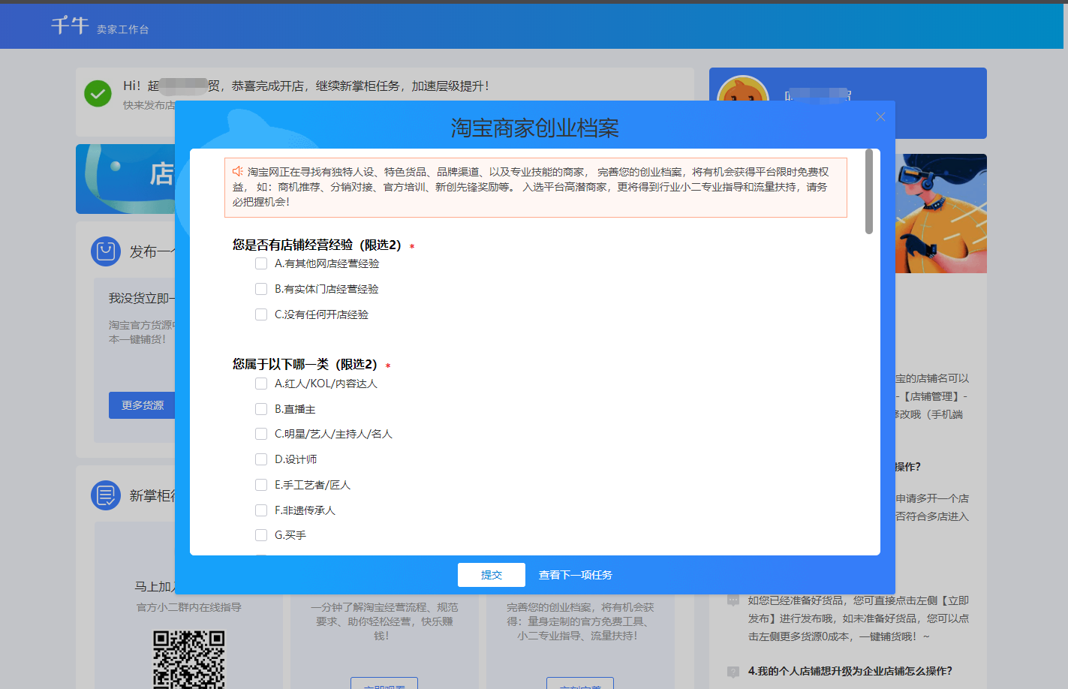Close the 淘宝商家创业档案 dialog

tap(880, 117)
